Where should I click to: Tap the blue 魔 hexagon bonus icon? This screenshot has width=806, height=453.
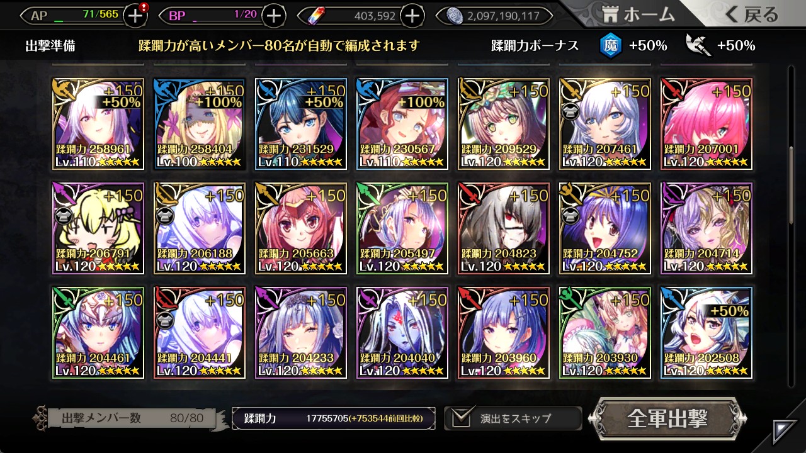(610, 45)
